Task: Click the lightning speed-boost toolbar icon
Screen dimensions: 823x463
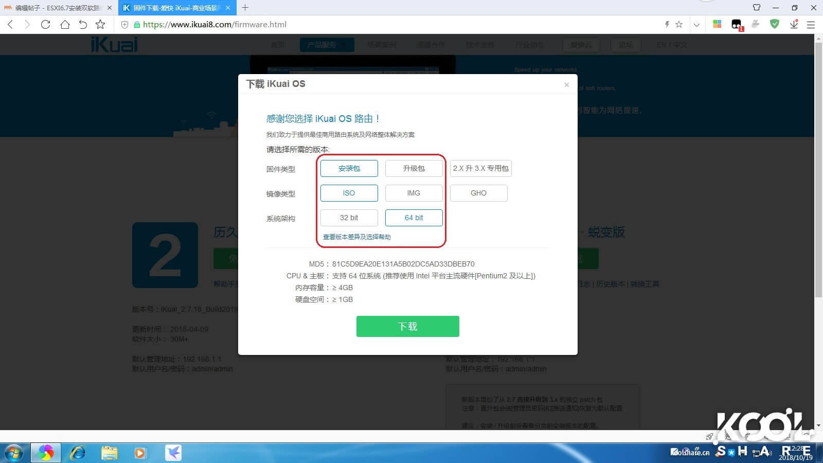Action: tap(666, 24)
